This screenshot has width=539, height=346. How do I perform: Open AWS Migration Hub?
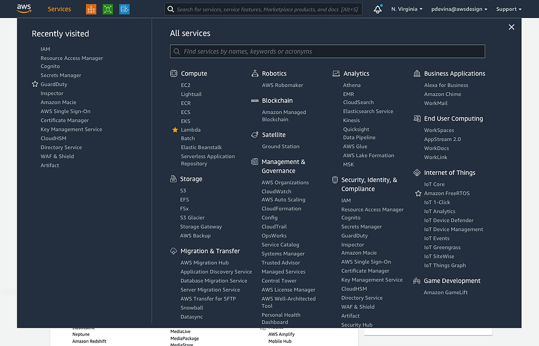[x=204, y=263]
